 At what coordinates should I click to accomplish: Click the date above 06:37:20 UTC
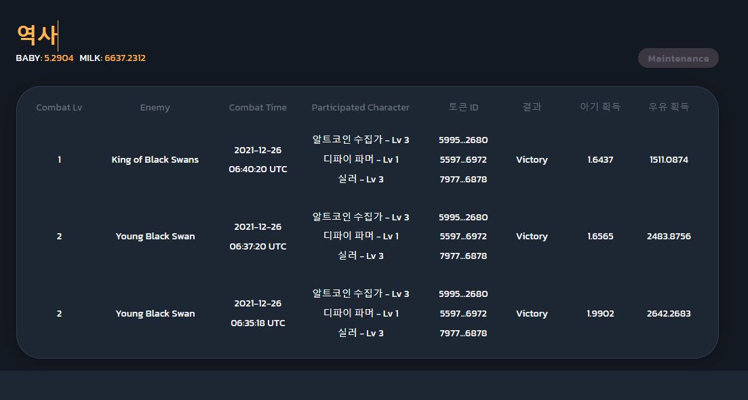click(x=258, y=227)
